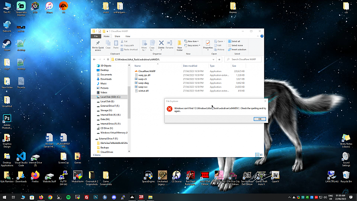Open the Properties icon in the ribbon
The image size is (357, 201).
(x=208, y=44)
